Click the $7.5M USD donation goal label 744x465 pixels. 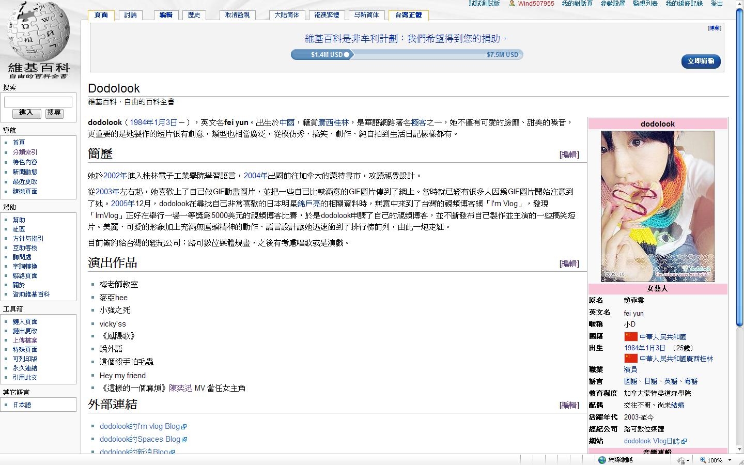[x=502, y=55]
